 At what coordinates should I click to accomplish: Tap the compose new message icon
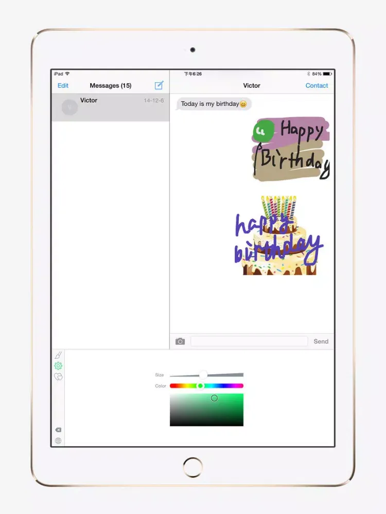coord(159,85)
